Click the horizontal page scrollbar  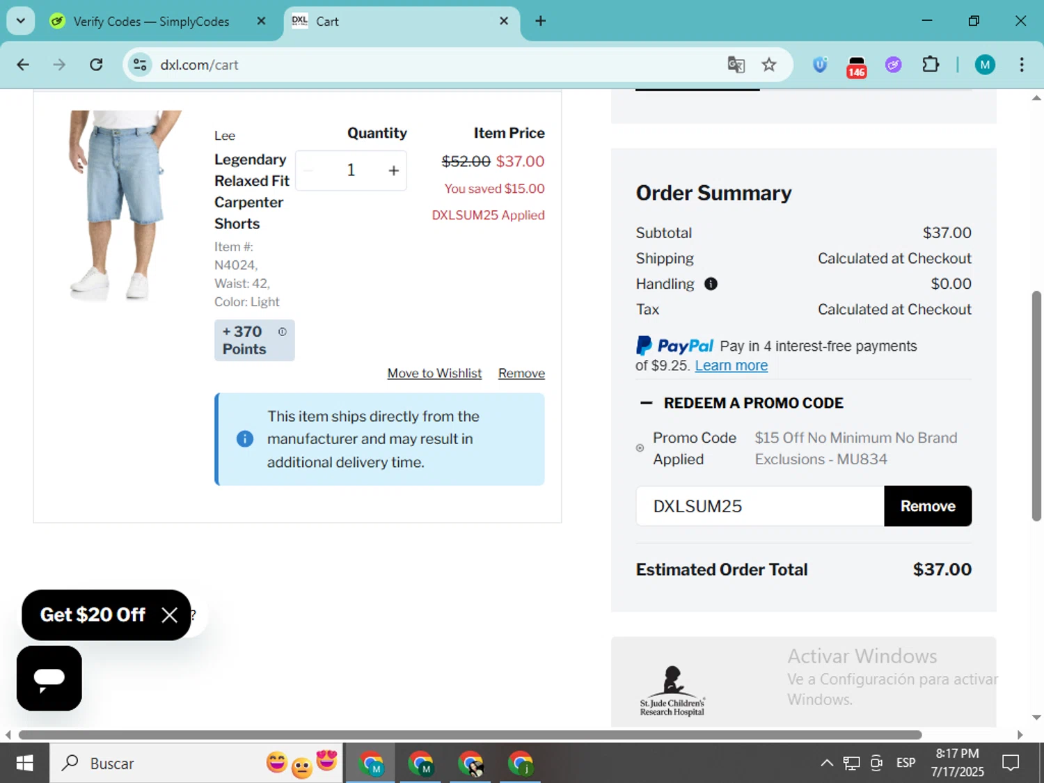tap(470, 735)
